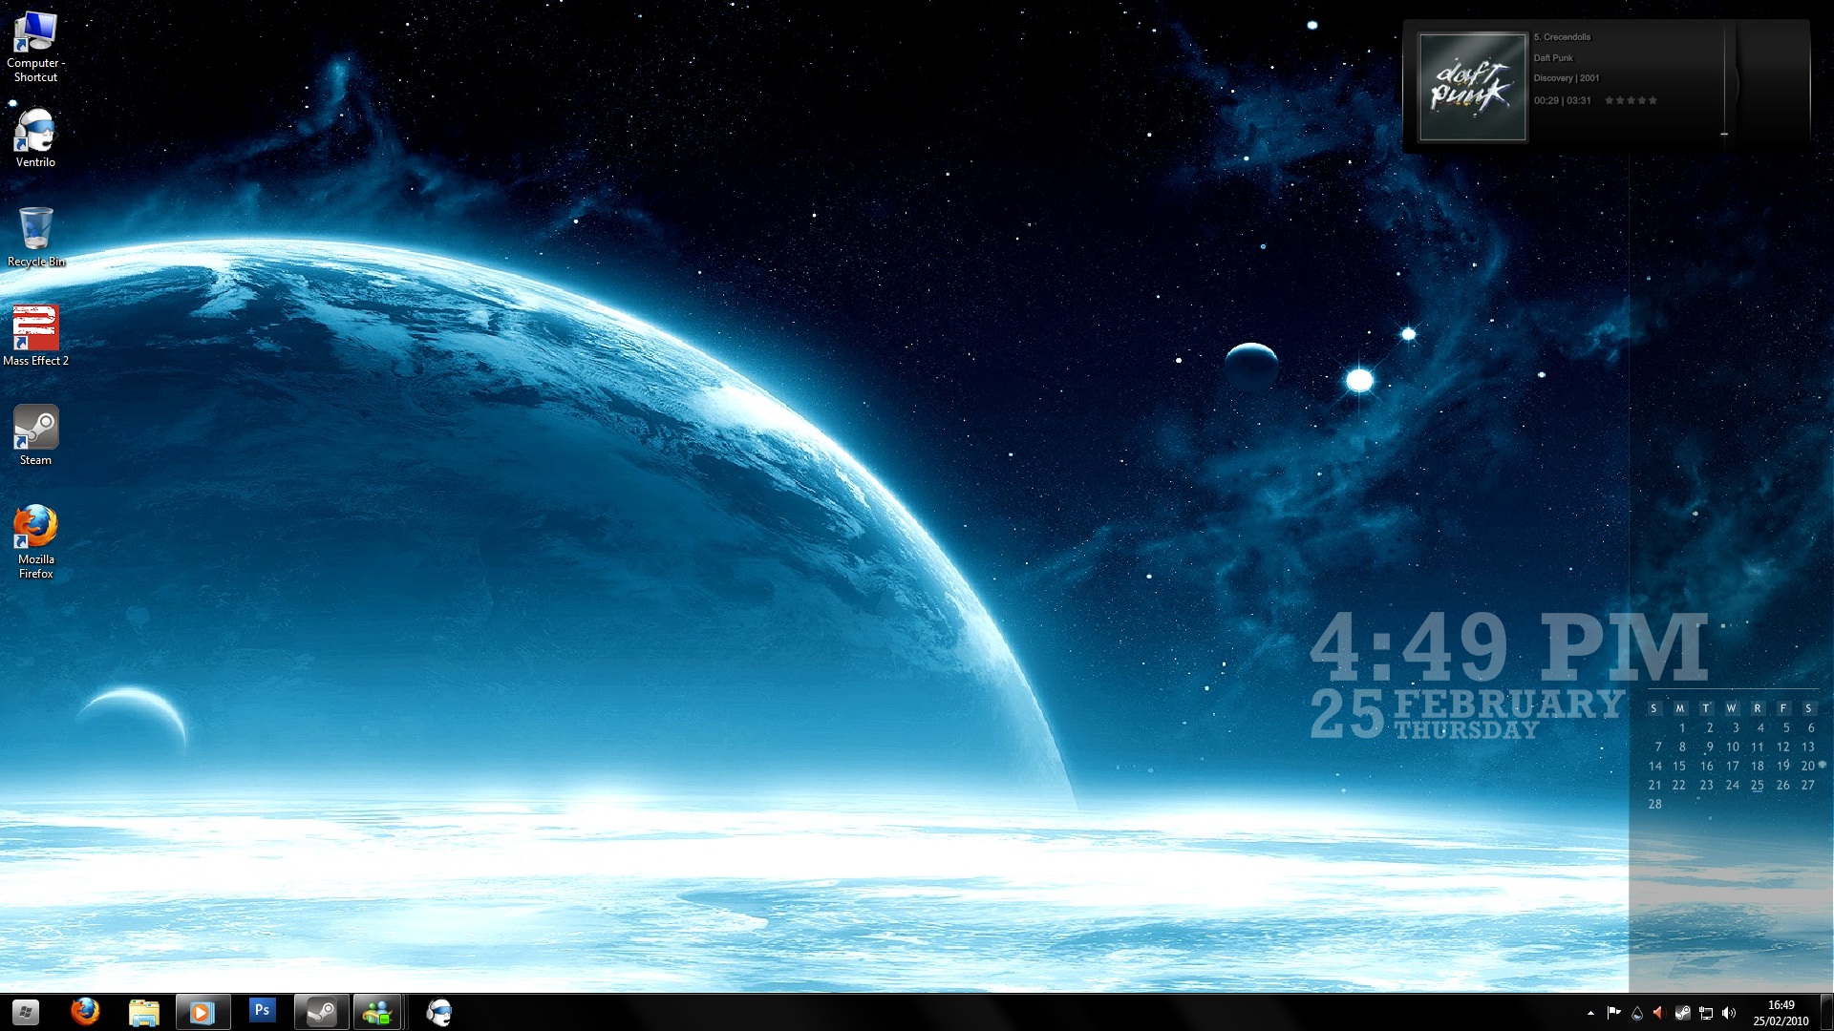Click the network connection tray icon
Screen dimensions: 1834x1031
[x=1705, y=1013]
